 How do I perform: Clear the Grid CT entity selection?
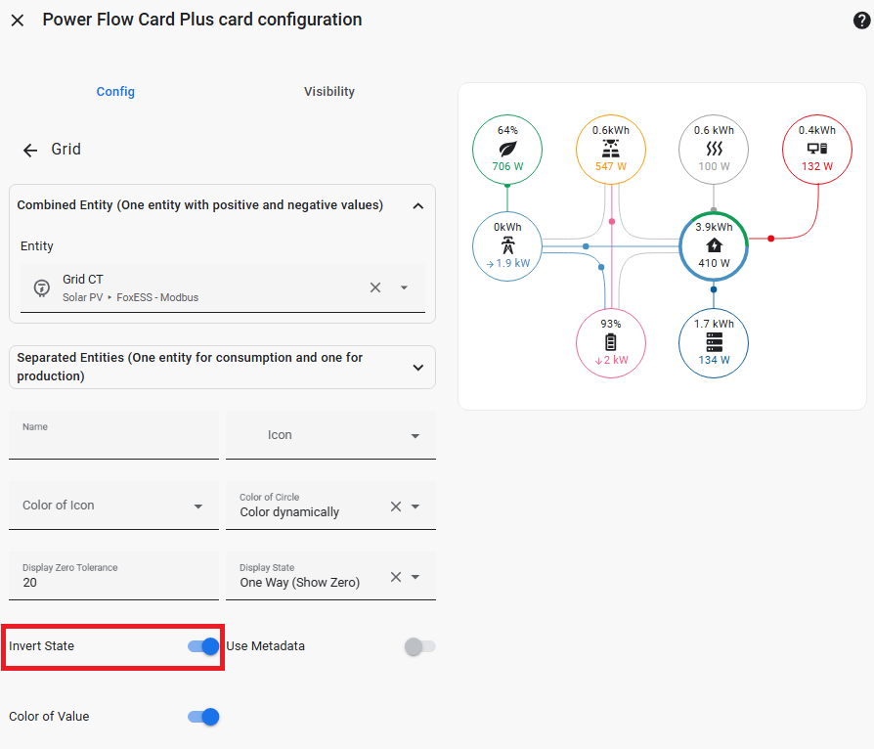375,287
